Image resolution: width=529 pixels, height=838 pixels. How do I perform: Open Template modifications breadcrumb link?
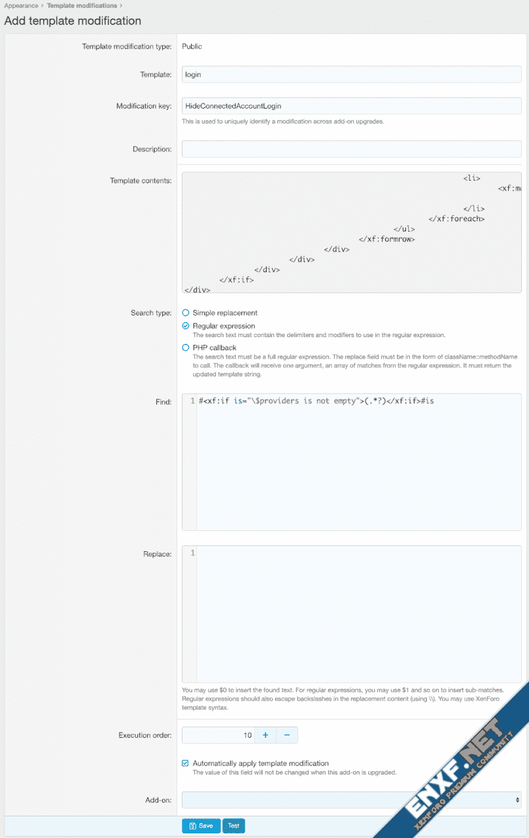(x=82, y=6)
